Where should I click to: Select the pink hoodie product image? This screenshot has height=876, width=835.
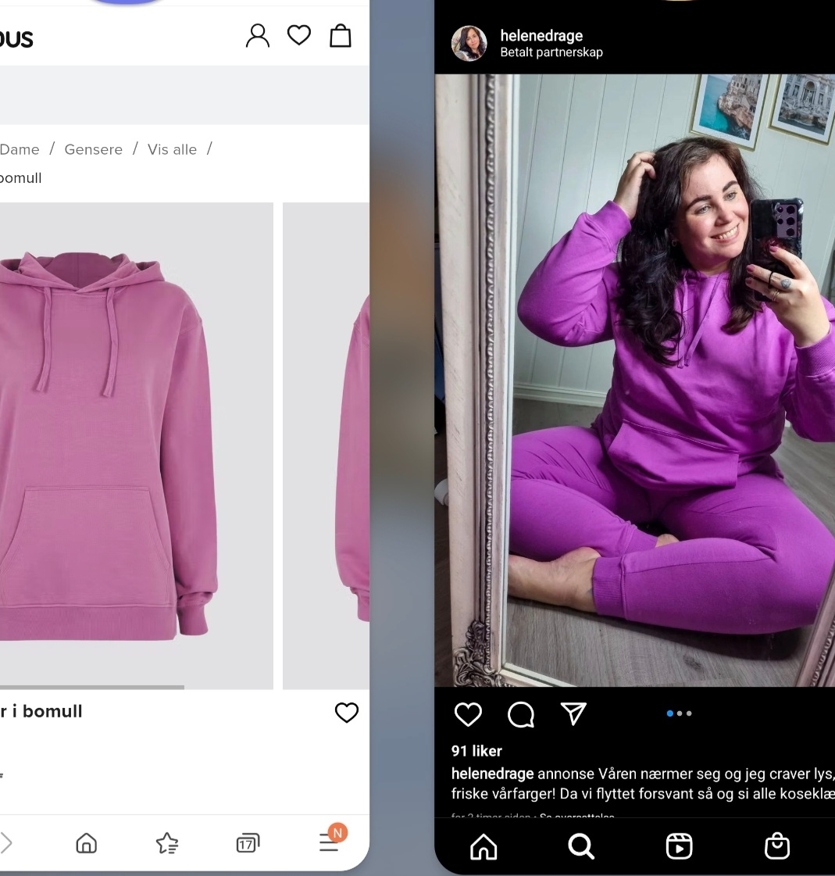tap(136, 446)
